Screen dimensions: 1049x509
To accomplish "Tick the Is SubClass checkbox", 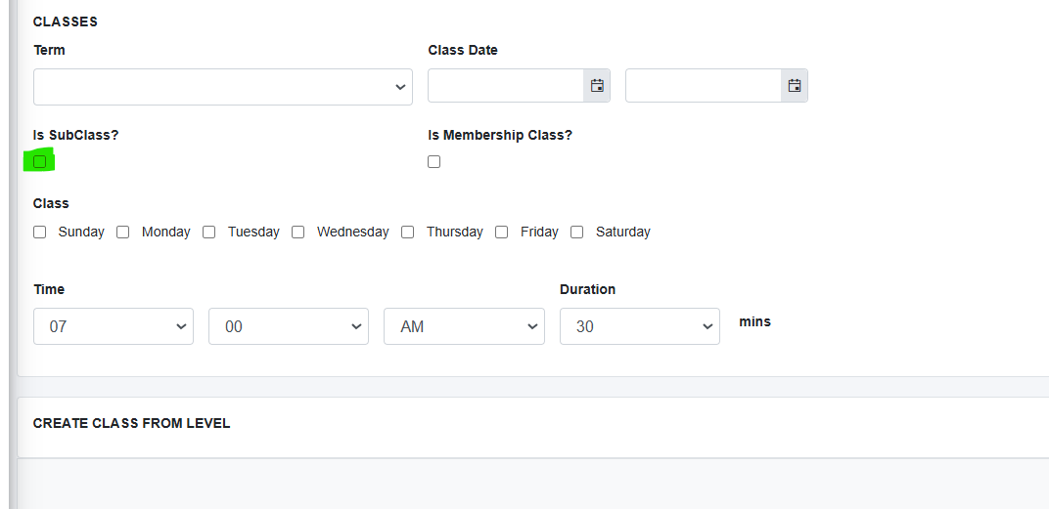I will (x=39, y=161).
